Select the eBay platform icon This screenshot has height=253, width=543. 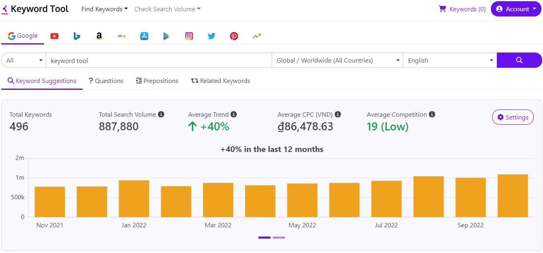[x=121, y=36]
